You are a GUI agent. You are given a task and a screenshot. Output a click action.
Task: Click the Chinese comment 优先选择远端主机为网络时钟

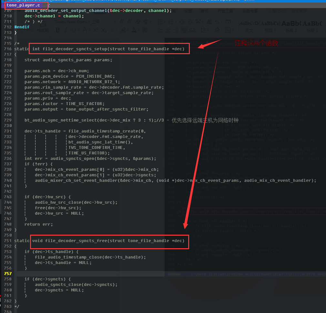coord(205,120)
